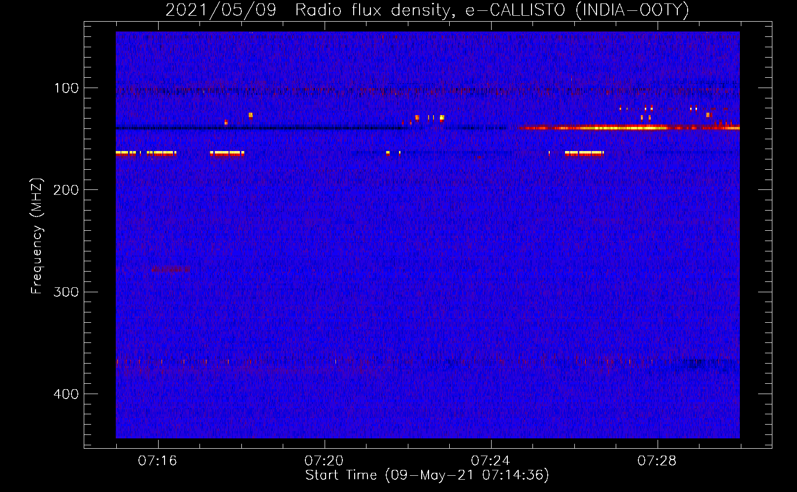Select the 200 MHz frequency tick label
797x492 pixels.
[66, 190]
